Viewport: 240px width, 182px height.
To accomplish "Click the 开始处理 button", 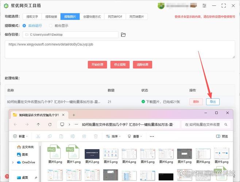I will pyautogui.click(x=97, y=65).
